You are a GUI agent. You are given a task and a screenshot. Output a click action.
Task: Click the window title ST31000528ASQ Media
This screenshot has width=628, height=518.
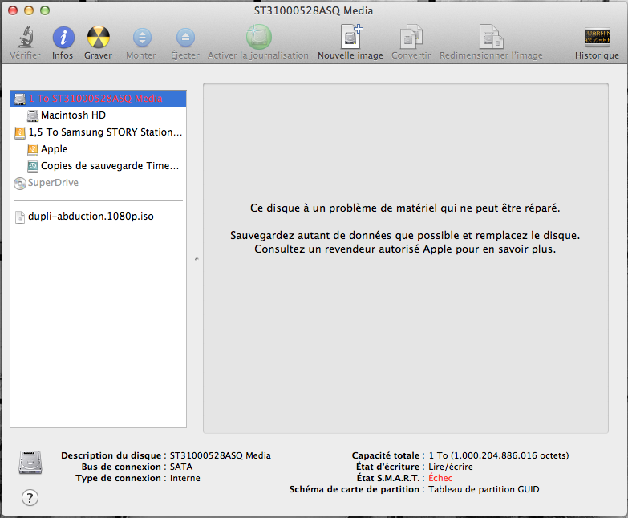314,10
